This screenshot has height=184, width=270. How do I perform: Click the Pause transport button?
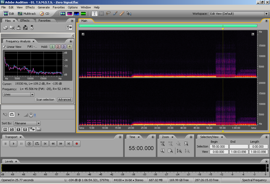(x=21, y=144)
